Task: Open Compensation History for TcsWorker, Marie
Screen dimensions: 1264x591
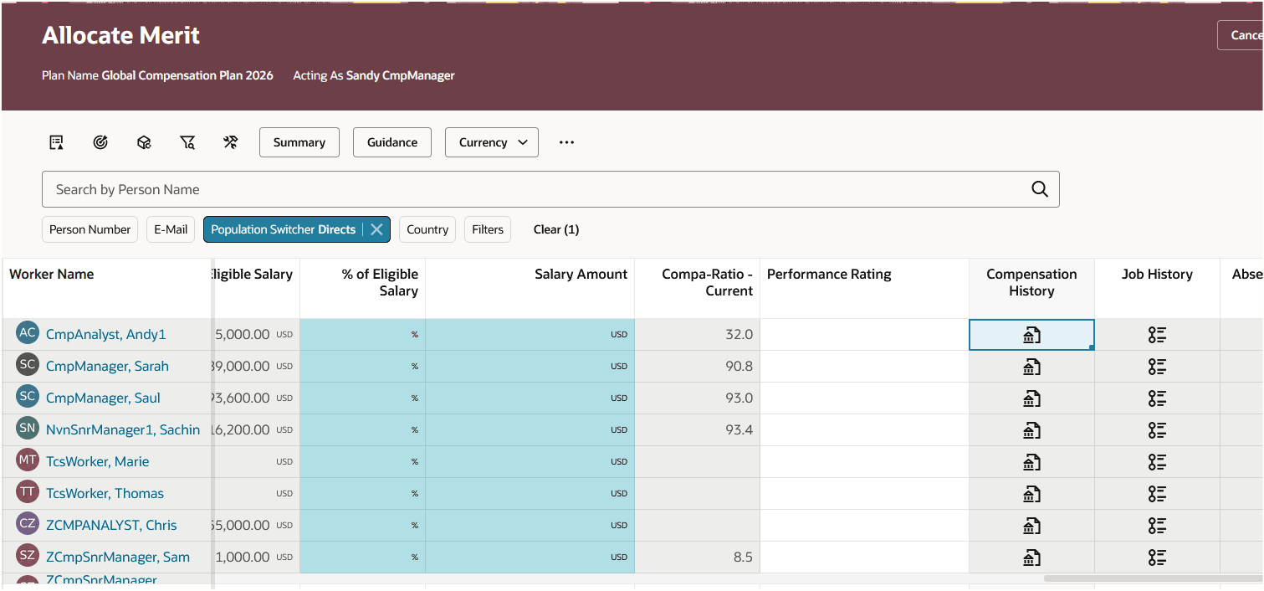Action: click(x=1031, y=462)
